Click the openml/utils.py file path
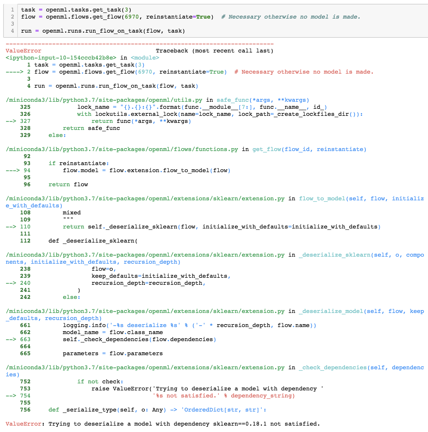The image size is (428, 432). click(x=104, y=100)
